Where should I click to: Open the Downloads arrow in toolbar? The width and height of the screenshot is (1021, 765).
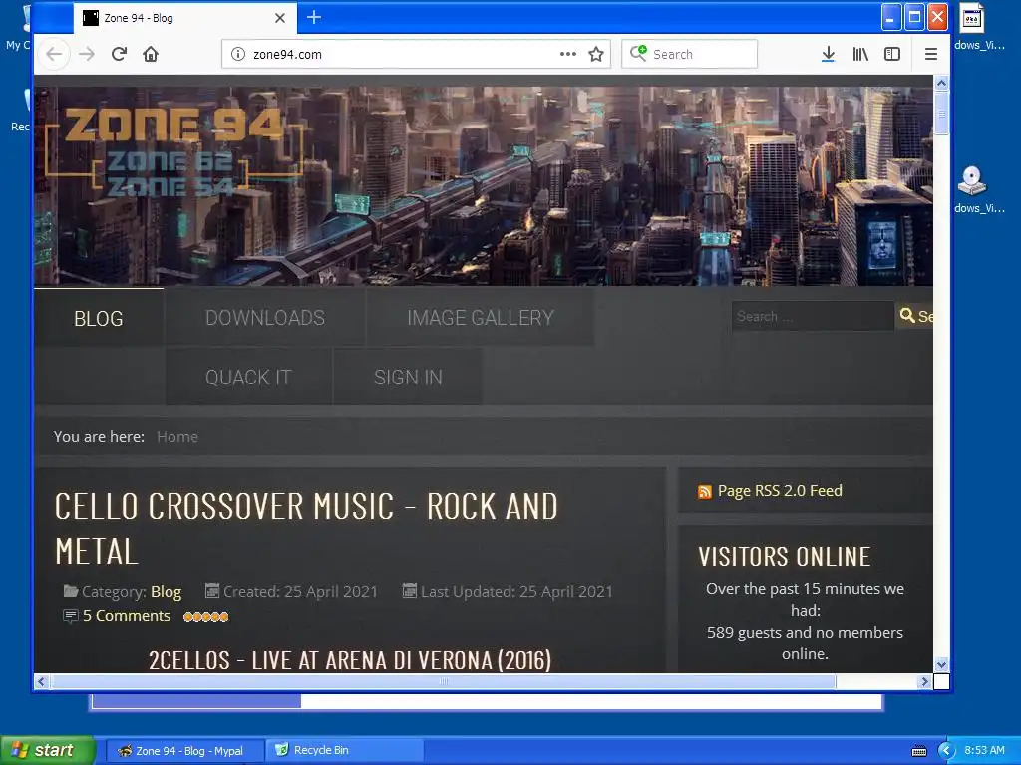(x=829, y=54)
